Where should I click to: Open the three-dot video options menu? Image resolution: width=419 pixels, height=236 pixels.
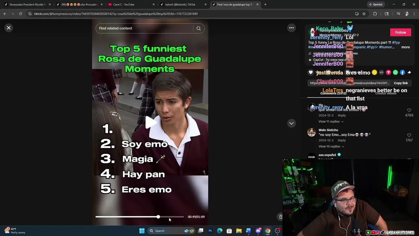(x=291, y=28)
